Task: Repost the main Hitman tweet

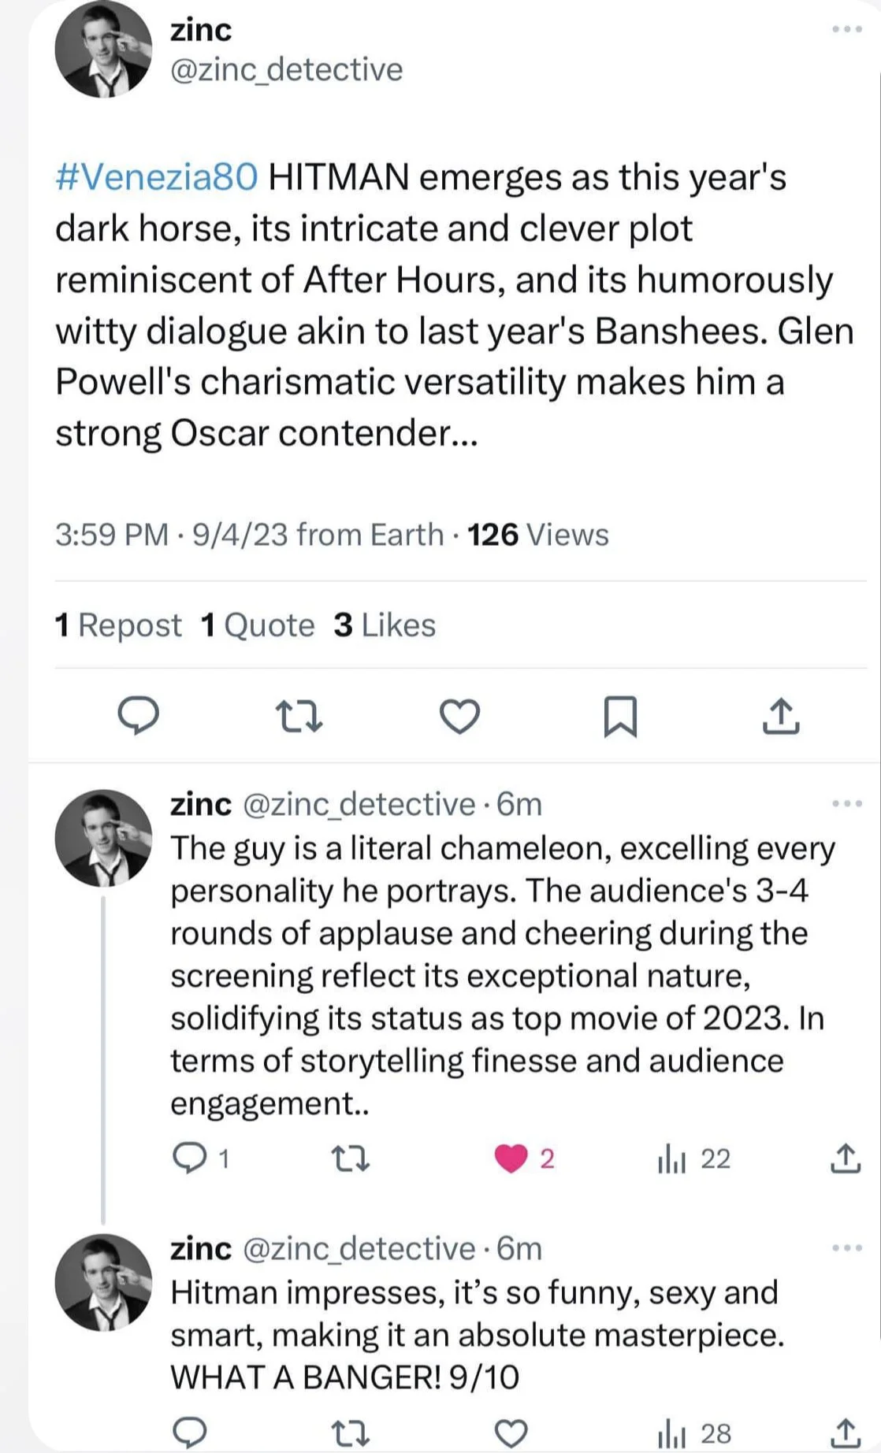Action: tap(299, 717)
